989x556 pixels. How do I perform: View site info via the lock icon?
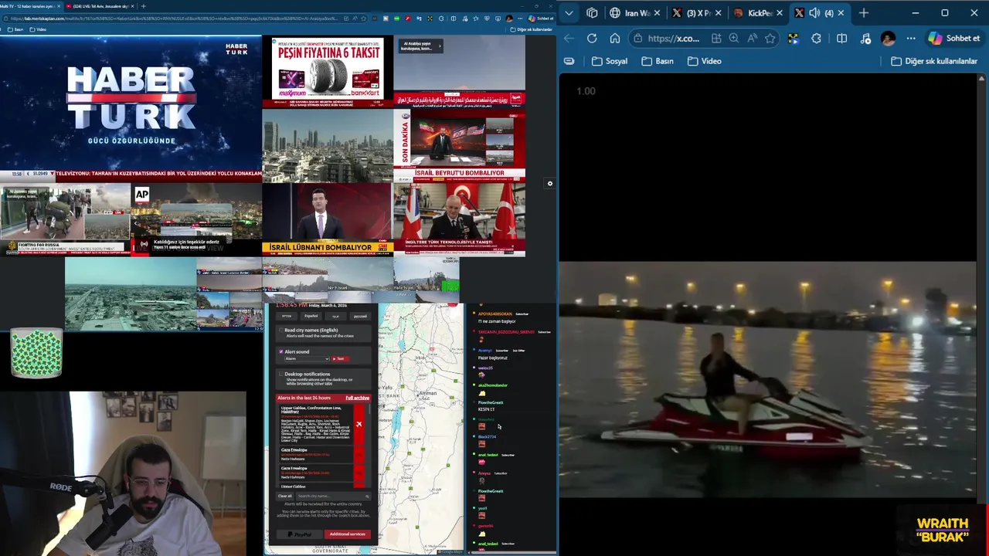638,38
